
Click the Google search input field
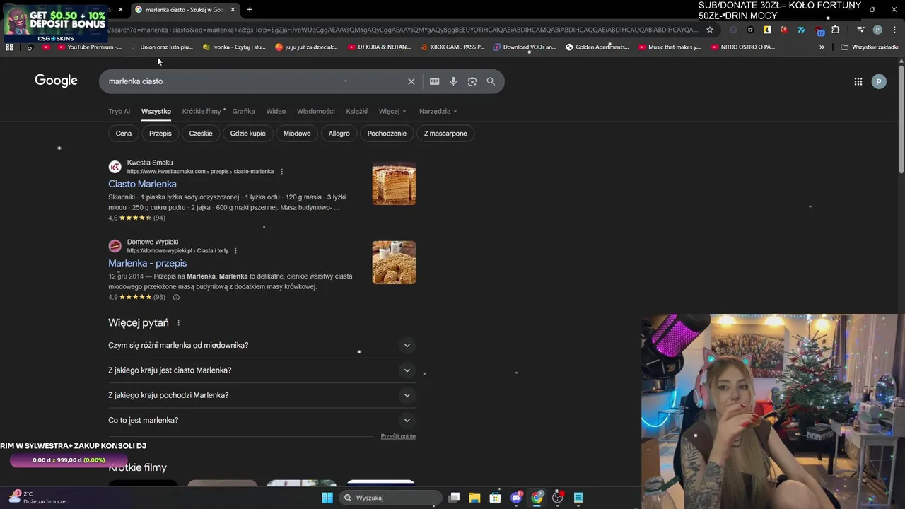[255, 81]
